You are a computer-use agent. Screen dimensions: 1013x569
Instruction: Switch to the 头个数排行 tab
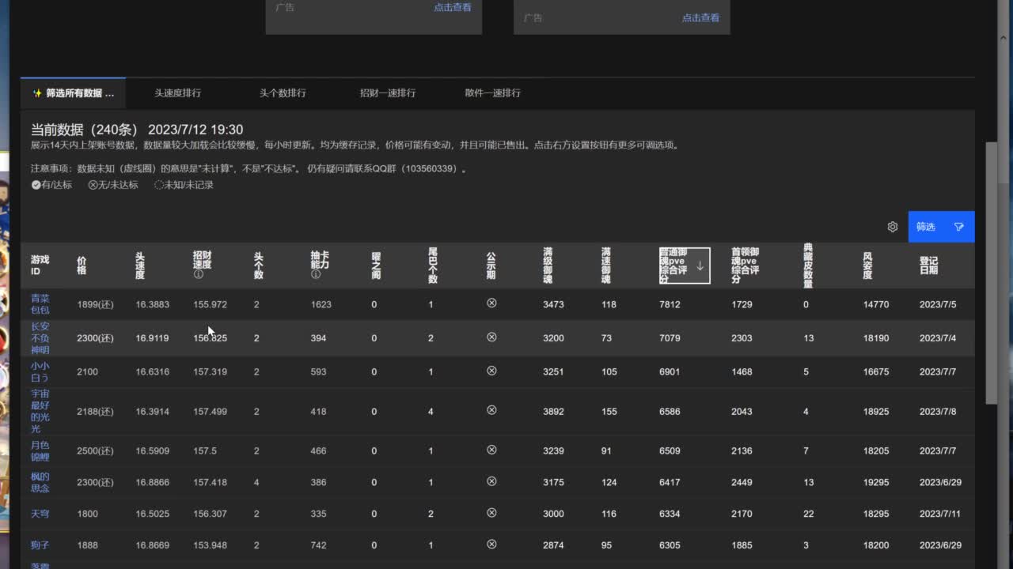click(x=283, y=92)
